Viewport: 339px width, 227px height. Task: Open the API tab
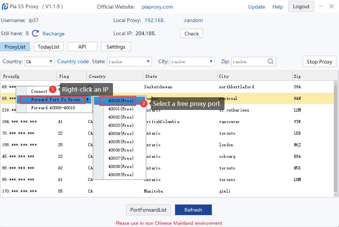click(82, 47)
